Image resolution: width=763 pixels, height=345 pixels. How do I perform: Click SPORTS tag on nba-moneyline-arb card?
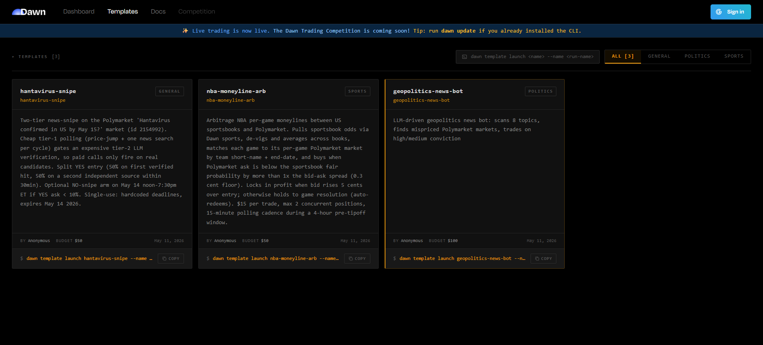point(357,91)
